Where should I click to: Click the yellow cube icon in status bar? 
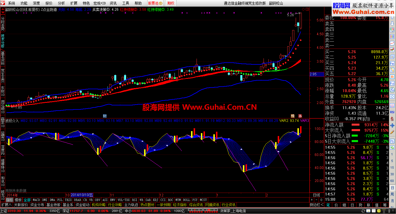(x=379, y=211)
